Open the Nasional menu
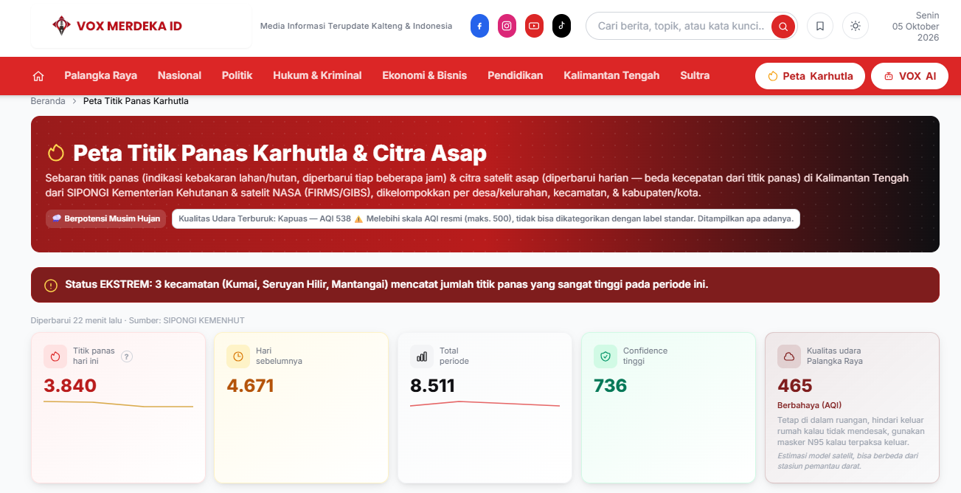Viewport: 961px width, 493px height. pyautogui.click(x=179, y=75)
